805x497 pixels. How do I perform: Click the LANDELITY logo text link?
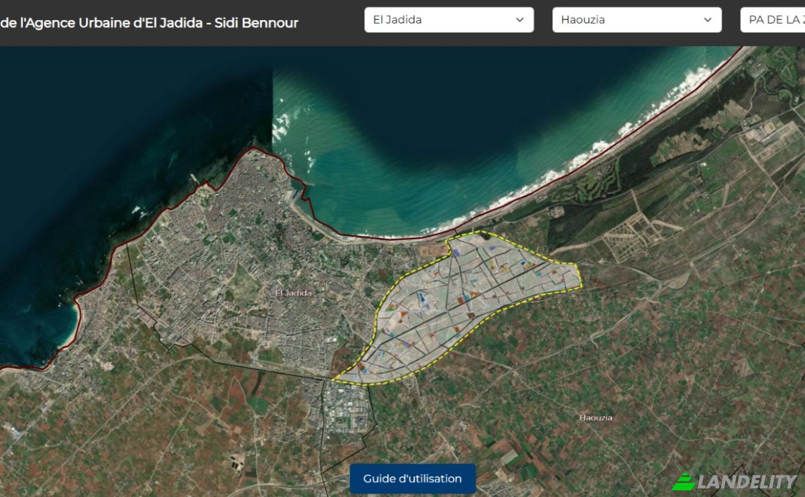(x=745, y=481)
